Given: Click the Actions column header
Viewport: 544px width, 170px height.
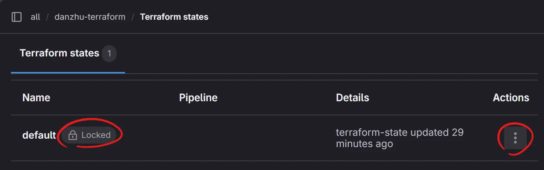Looking at the screenshot, I should pos(511,98).
